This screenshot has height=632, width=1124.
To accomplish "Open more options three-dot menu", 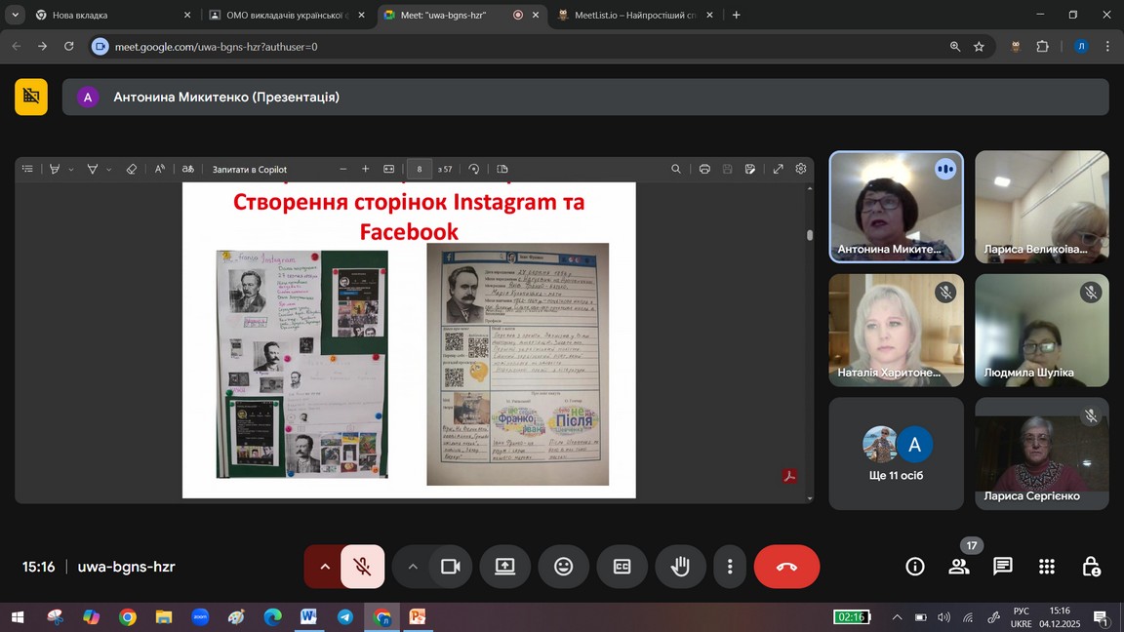I will pyautogui.click(x=730, y=567).
